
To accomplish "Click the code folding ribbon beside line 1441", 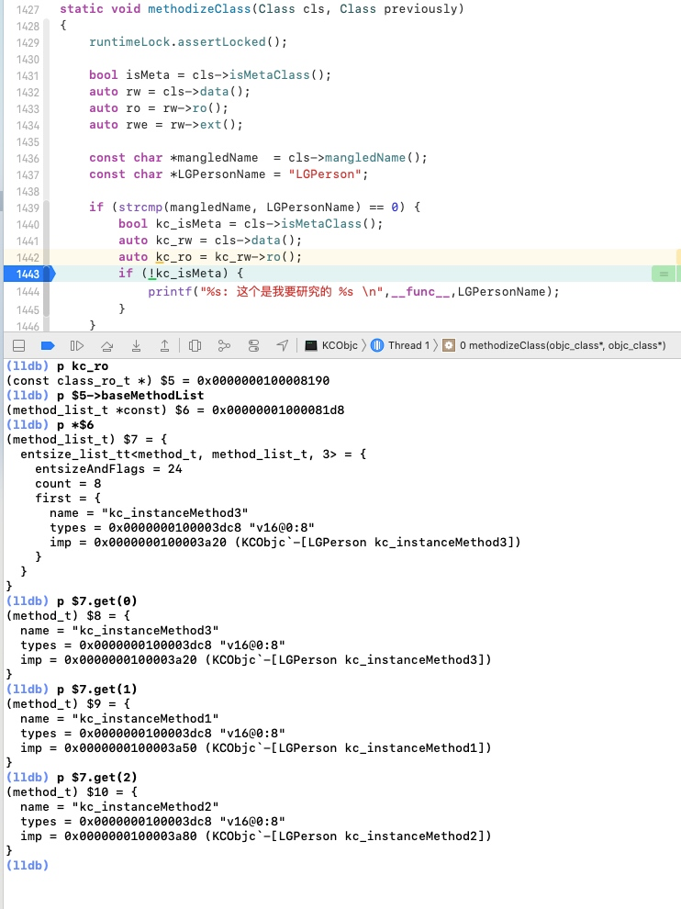I will [47, 241].
